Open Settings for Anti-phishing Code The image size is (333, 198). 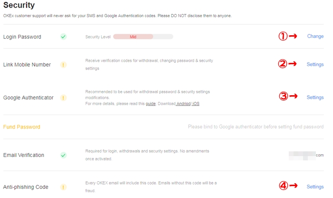pos(315,187)
